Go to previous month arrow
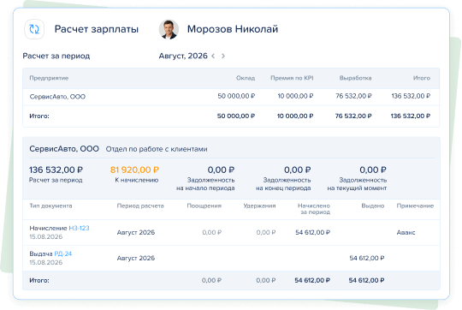This screenshot has width=462, height=310. (213, 56)
